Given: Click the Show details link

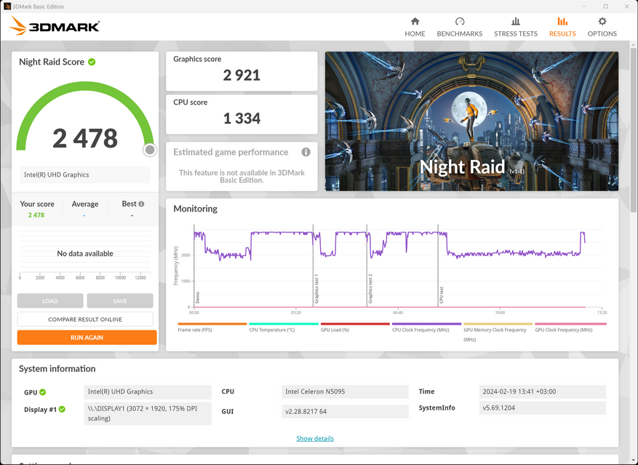Looking at the screenshot, I should pos(315,438).
